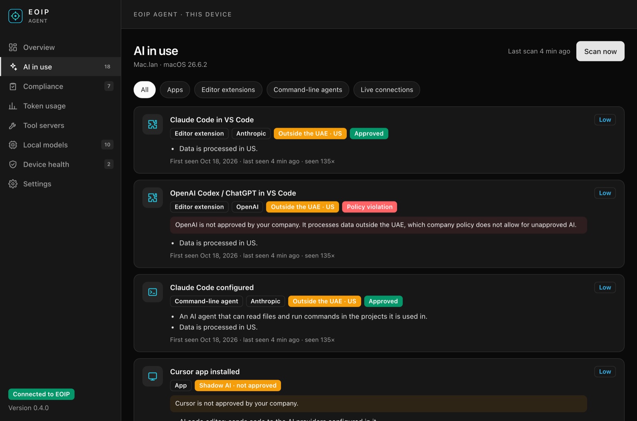The width and height of the screenshot is (637, 421).
Task: Click the Compliance clipboard icon
Action: pos(13,86)
